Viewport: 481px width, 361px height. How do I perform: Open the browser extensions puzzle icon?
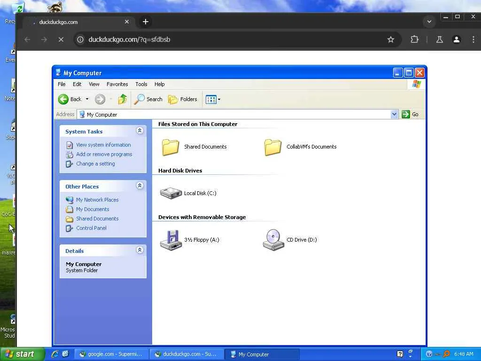(x=414, y=39)
